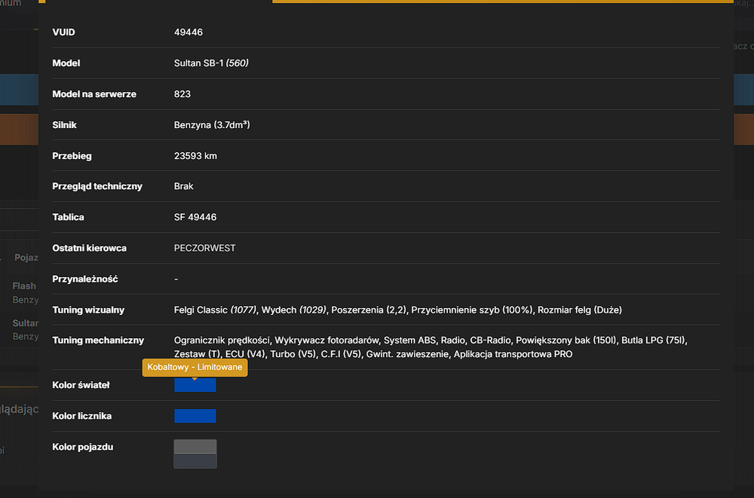Click the Przyciemnienie szyb (100%) entry
The image size is (754, 498).
472,310
